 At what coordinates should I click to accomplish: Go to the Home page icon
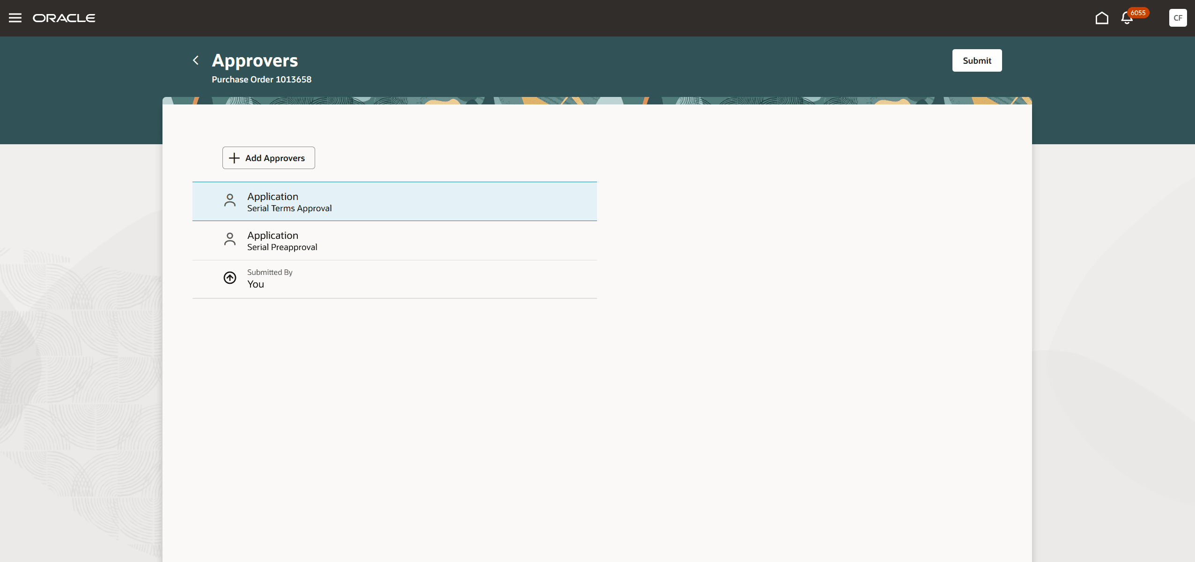click(1102, 18)
